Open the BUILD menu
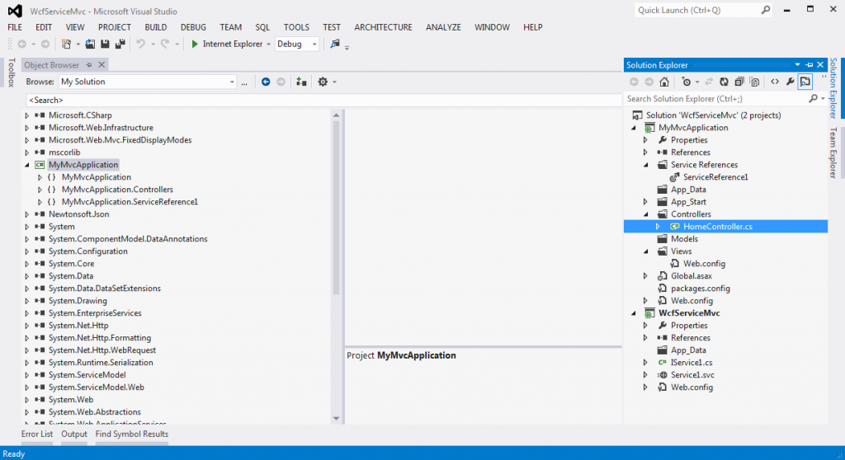This screenshot has height=460, width=845. pos(155,27)
